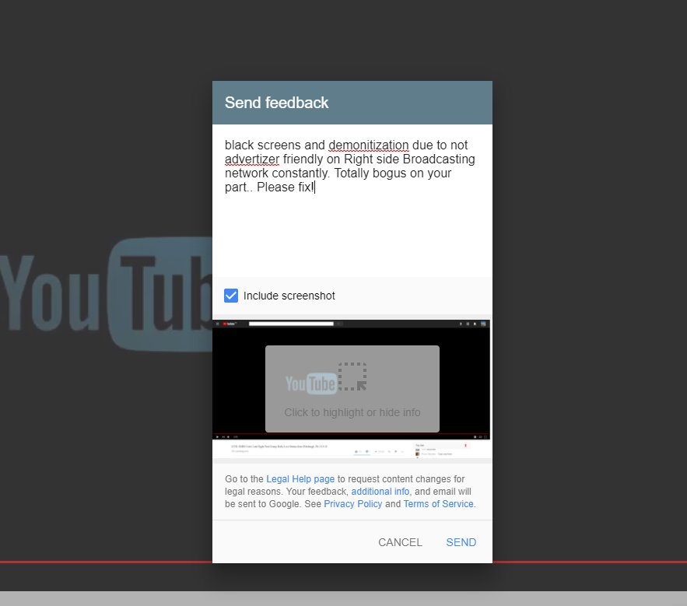
Task: Click the 'Include screenshot' label text
Action: 289,296
